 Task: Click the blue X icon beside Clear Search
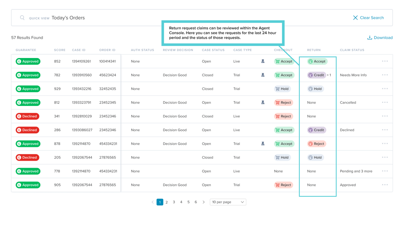point(355,18)
